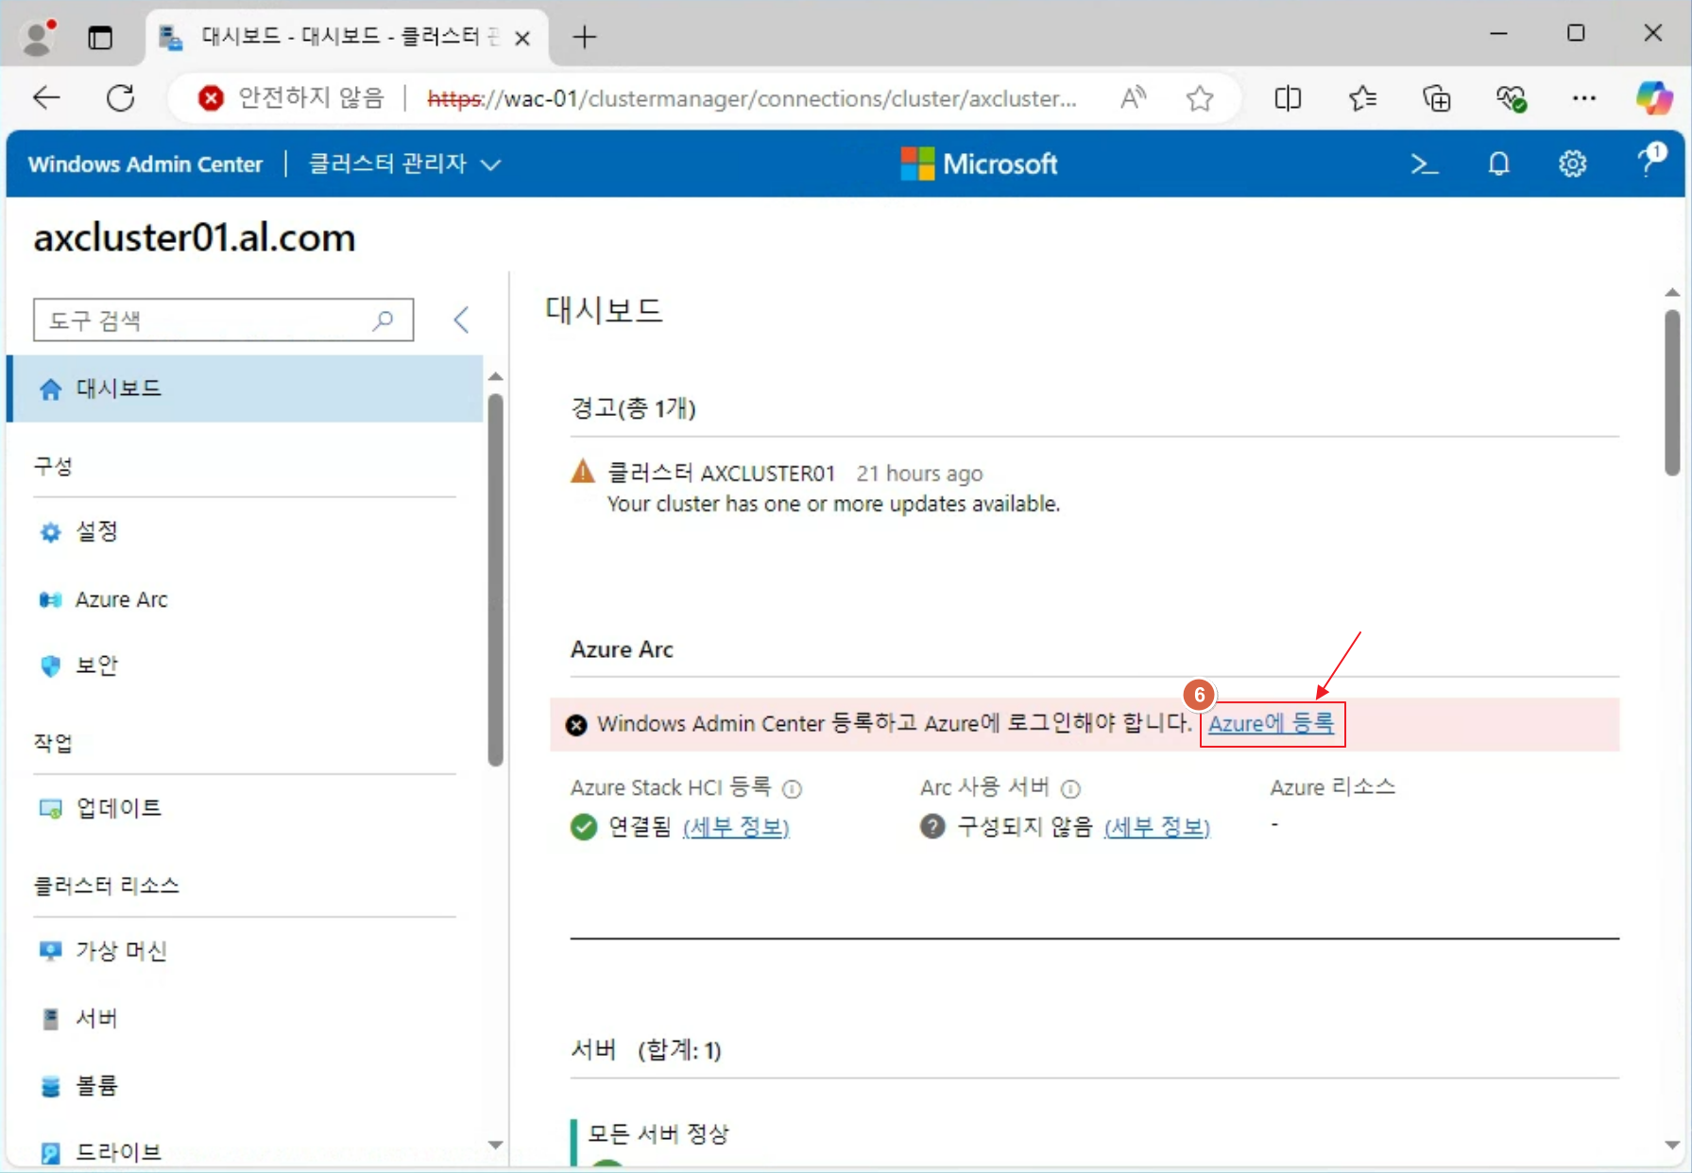This screenshot has width=1692, height=1173.
Task: Open the tab actions menu icon
Action: (x=100, y=37)
